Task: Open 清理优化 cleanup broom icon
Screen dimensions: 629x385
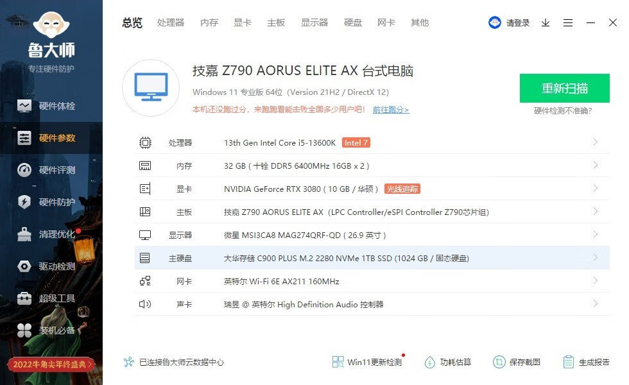Action: [x=24, y=234]
